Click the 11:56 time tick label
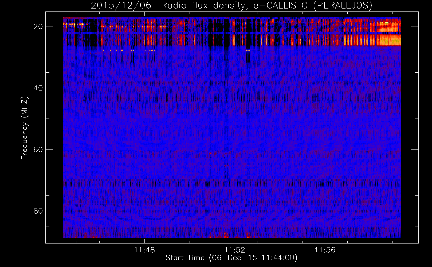Image resolution: width=432 pixels, height=267 pixels. coord(325,250)
